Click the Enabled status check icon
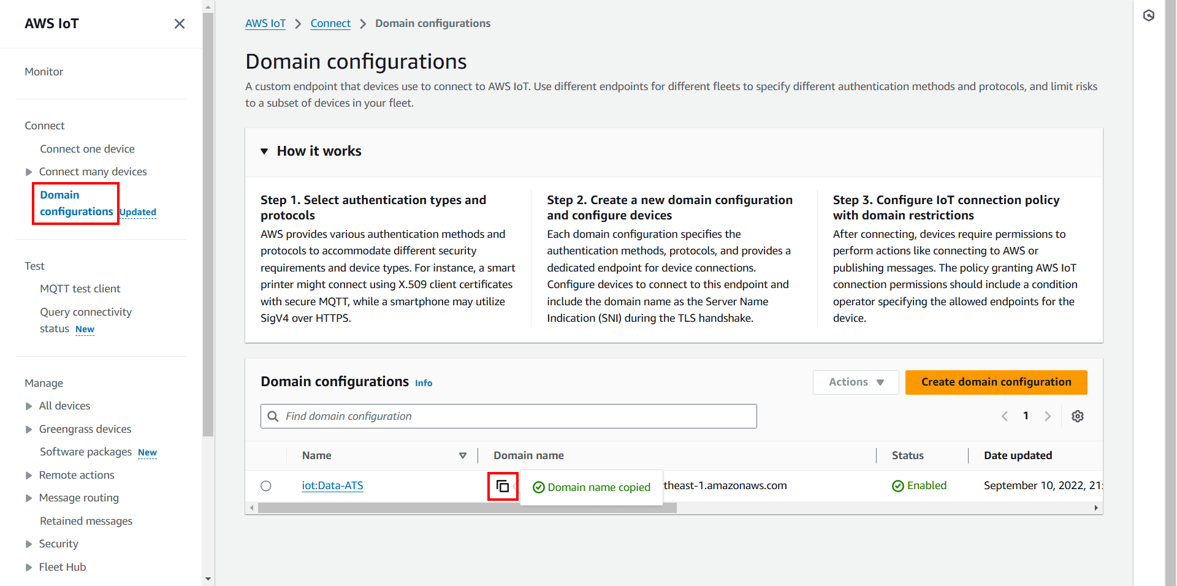 coord(897,486)
